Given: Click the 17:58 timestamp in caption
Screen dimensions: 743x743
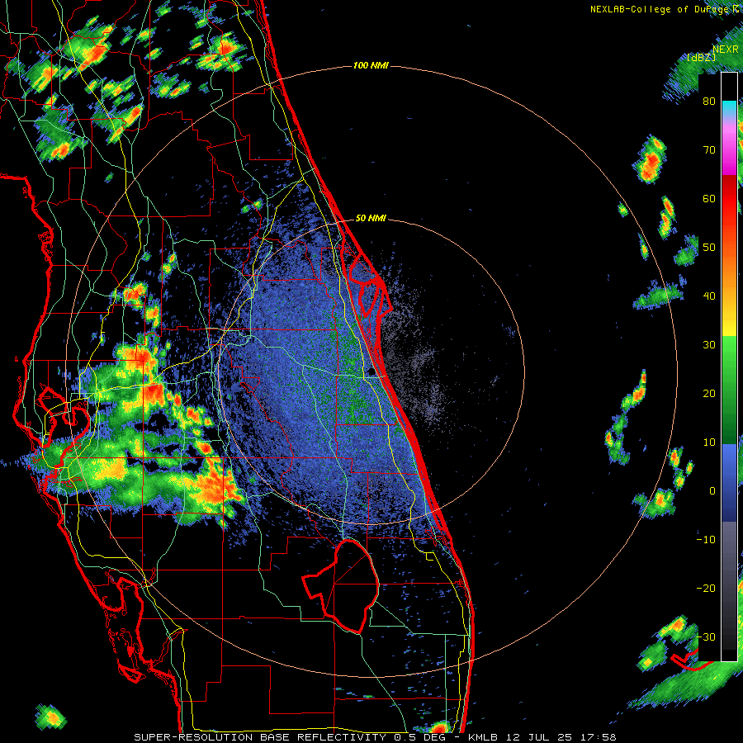Looking at the screenshot, I should 599,737.
